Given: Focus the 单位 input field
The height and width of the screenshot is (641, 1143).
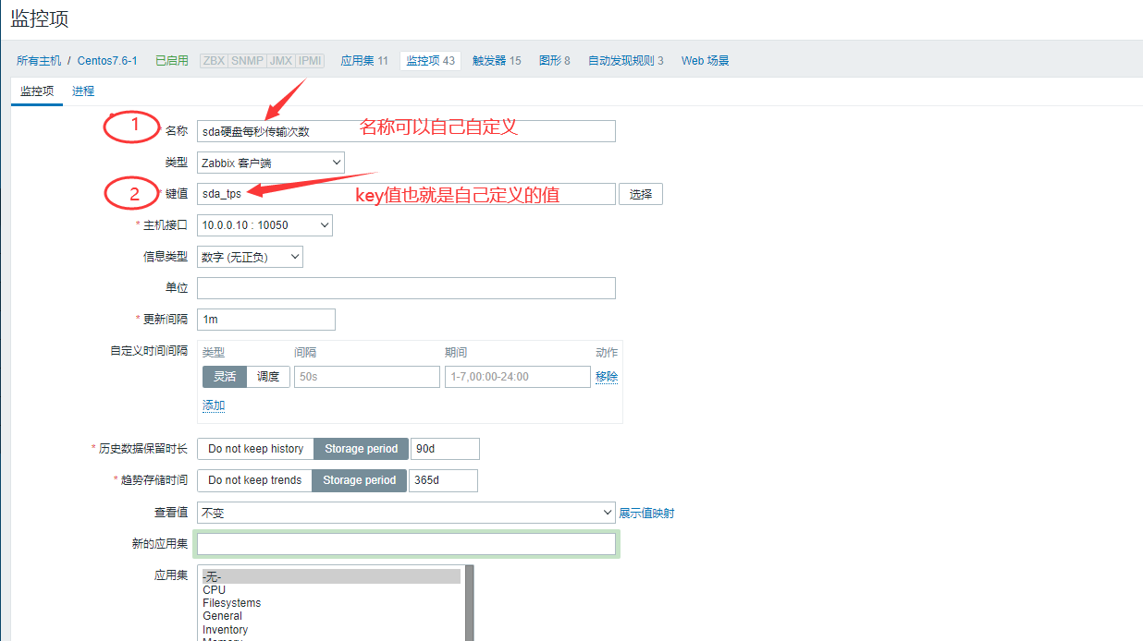Looking at the screenshot, I should [x=406, y=288].
